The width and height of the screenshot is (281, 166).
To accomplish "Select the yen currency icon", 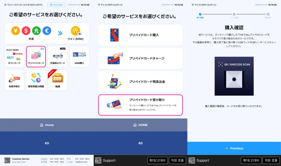I will pos(16,31).
